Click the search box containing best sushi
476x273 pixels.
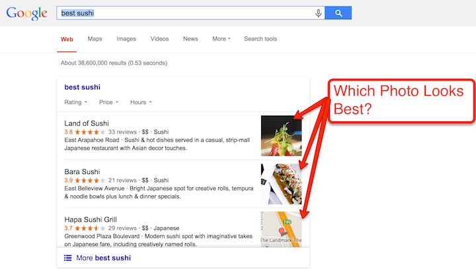point(185,13)
